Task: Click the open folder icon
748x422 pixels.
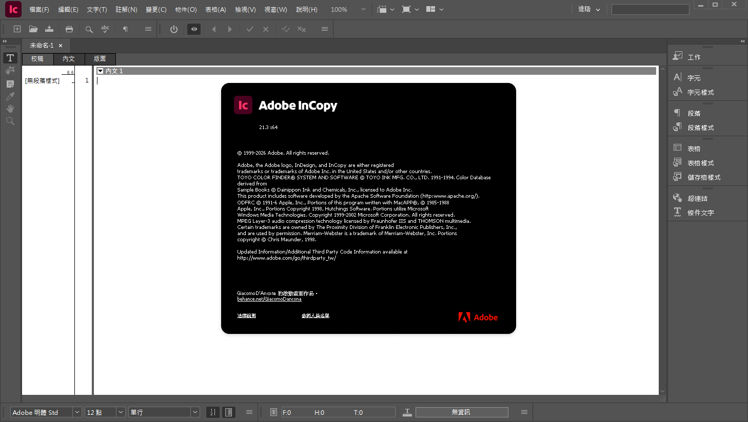Action: click(33, 29)
